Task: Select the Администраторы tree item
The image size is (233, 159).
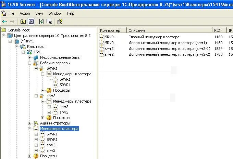Action: [55, 123]
